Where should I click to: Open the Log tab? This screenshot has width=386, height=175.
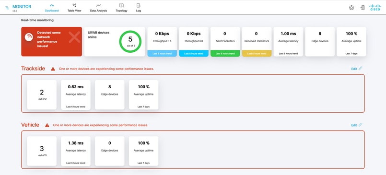tap(139, 8)
